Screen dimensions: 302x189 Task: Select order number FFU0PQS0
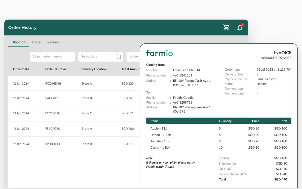(53, 129)
